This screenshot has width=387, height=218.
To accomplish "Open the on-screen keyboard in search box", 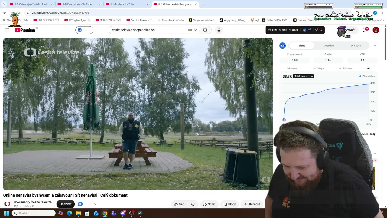I will (x=190, y=30).
